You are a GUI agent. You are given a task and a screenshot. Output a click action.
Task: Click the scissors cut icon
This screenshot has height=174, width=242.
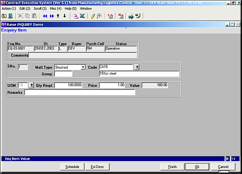(21, 16)
